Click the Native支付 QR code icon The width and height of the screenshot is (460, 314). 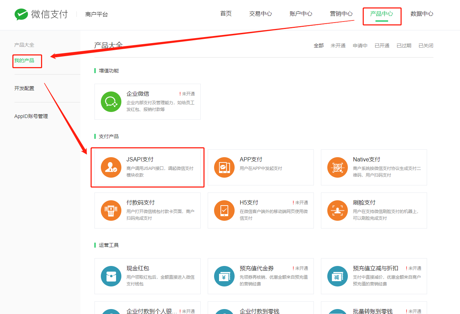pyautogui.click(x=338, y=167)
